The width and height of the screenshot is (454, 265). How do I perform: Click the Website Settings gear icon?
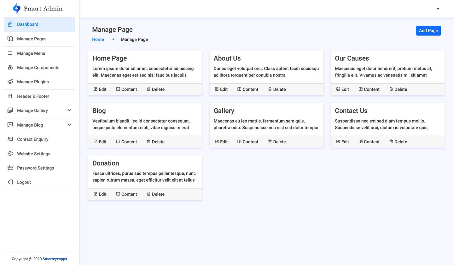coord(10,154)
